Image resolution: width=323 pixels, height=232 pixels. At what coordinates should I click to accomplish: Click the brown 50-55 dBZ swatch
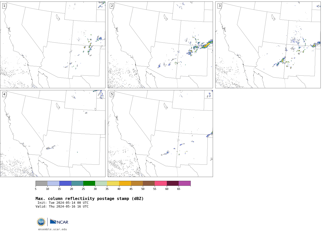click(x=149, y=183)
